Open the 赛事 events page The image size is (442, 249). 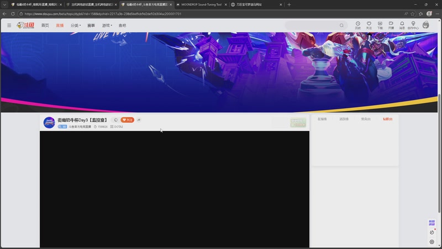(91, 25)
